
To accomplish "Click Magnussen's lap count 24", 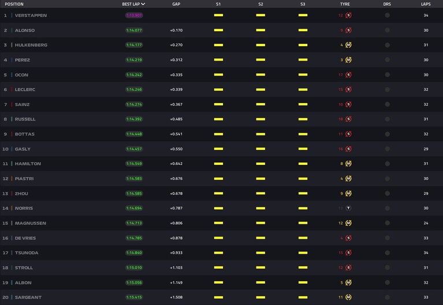I will pos(426,223).
